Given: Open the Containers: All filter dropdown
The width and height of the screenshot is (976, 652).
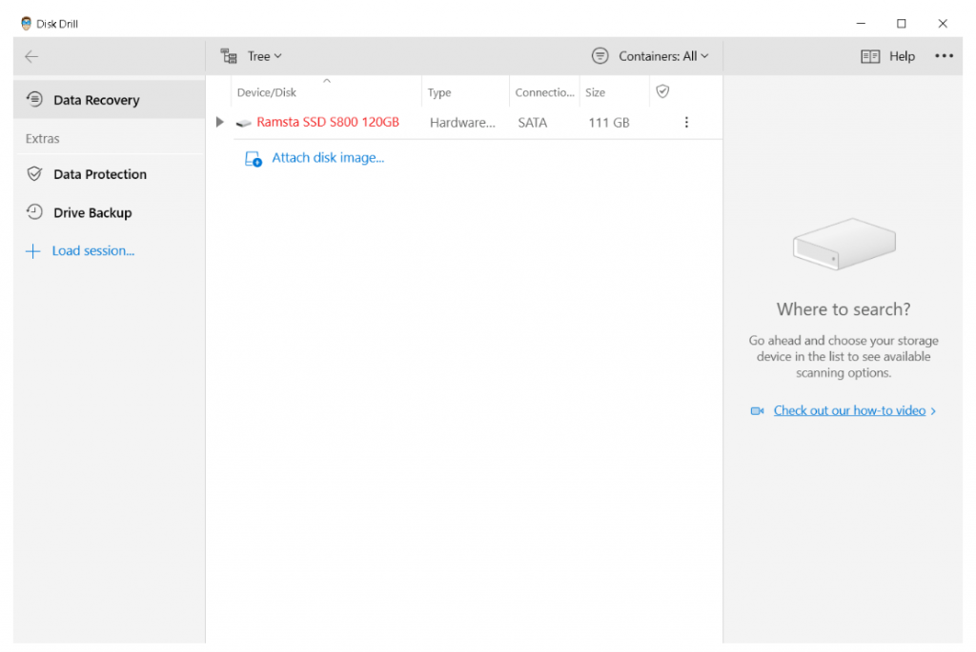Looking at the screenshot, I should [x=651, y=56].
